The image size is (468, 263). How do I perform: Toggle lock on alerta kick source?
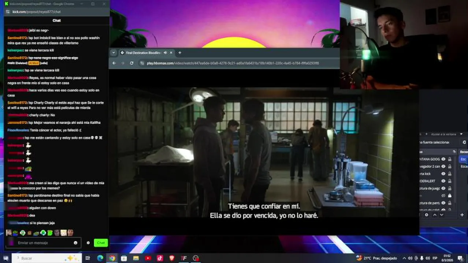pyautogui.click(x=450, y=174)
